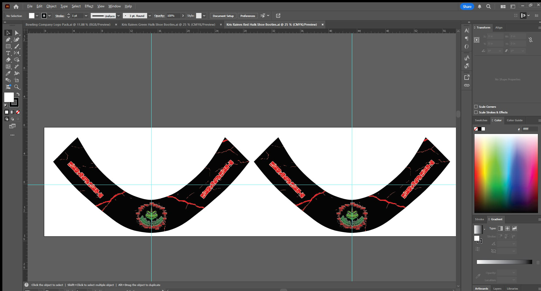Select the Zoom magnifier tool

coord(17,87)
